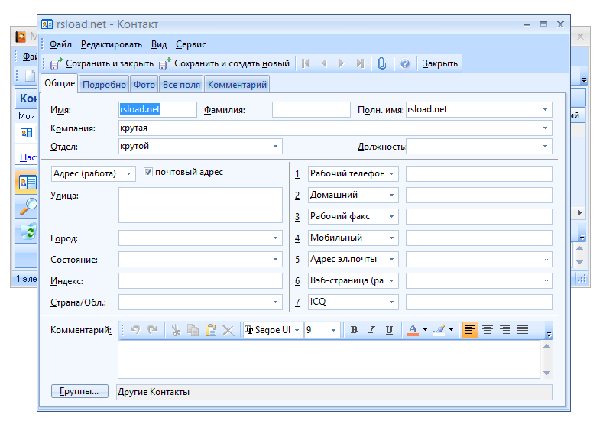Open the Вид menu
The width and height of the screenshot is (606, 427).
(159, 44)
